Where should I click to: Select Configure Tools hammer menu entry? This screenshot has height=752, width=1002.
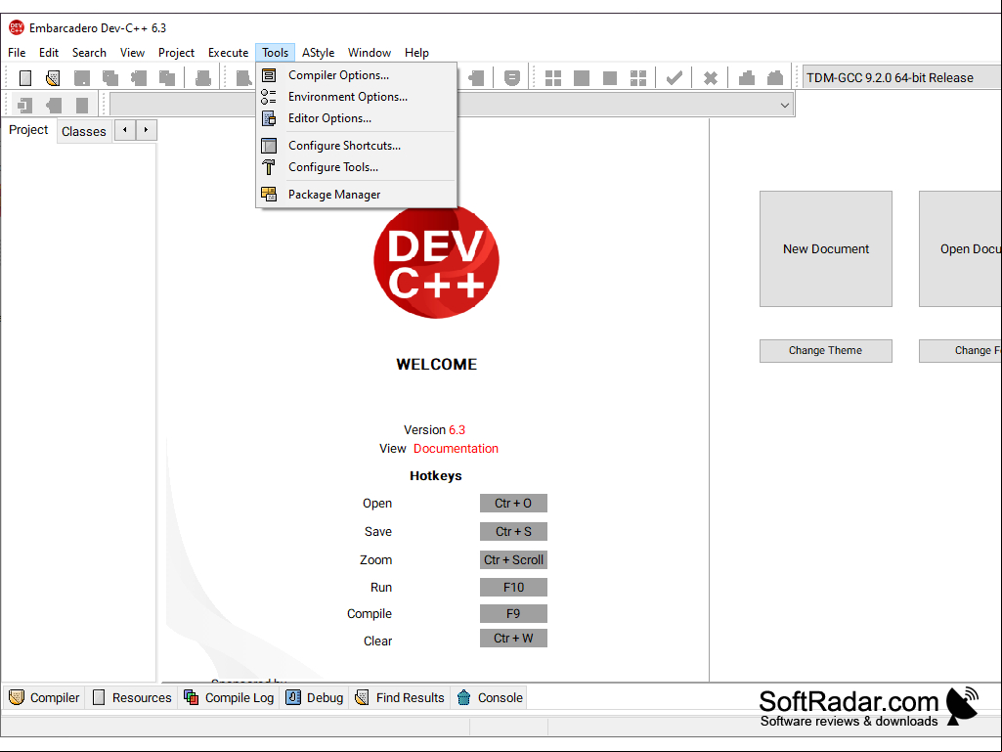click(x=357, y=167)
